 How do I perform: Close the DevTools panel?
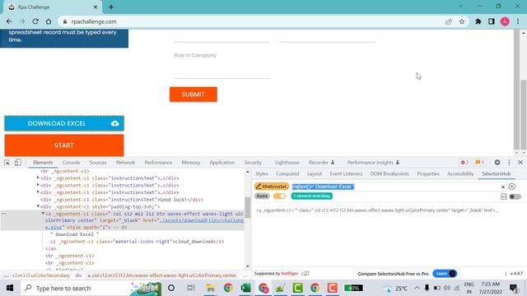click(520, 163)
